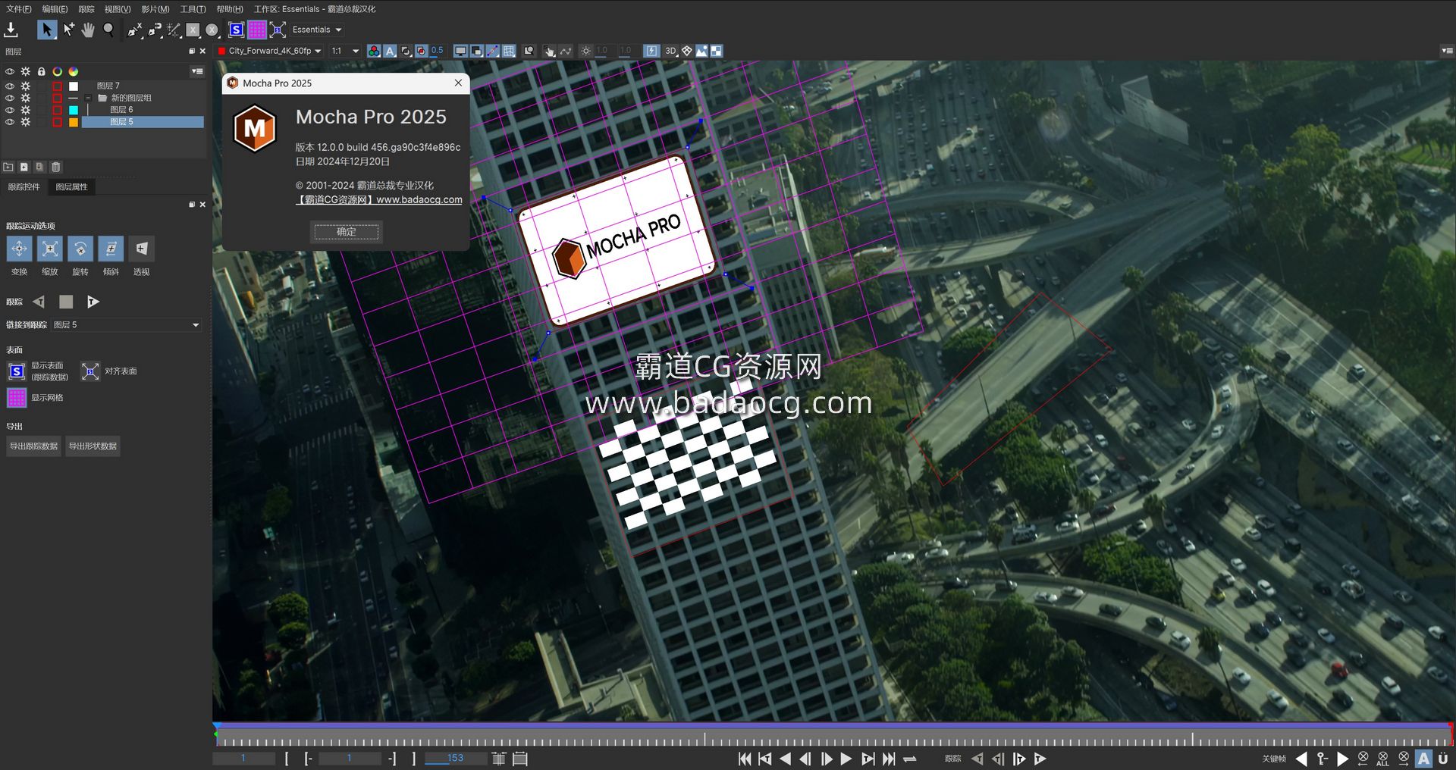Click delete all keyframes ALL icon
Image resolution: width=1456 pixels, height=770 pixels.
1383,759
